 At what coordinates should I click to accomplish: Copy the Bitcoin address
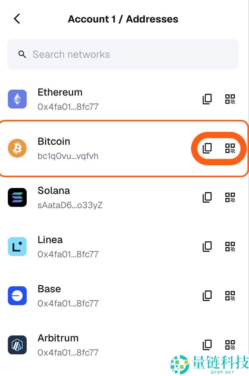coord(207,148)
